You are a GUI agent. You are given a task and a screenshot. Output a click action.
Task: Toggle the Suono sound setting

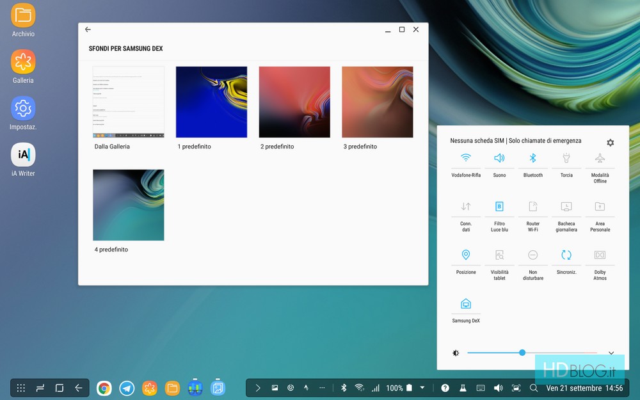pyautogui.click(x=499, y=165)
